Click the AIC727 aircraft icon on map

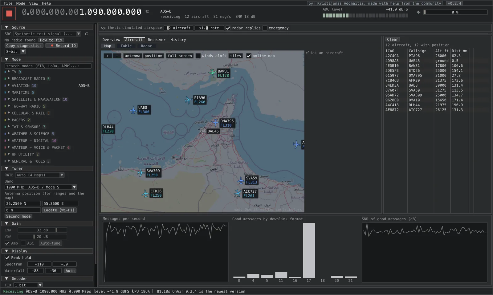(238, 193)
